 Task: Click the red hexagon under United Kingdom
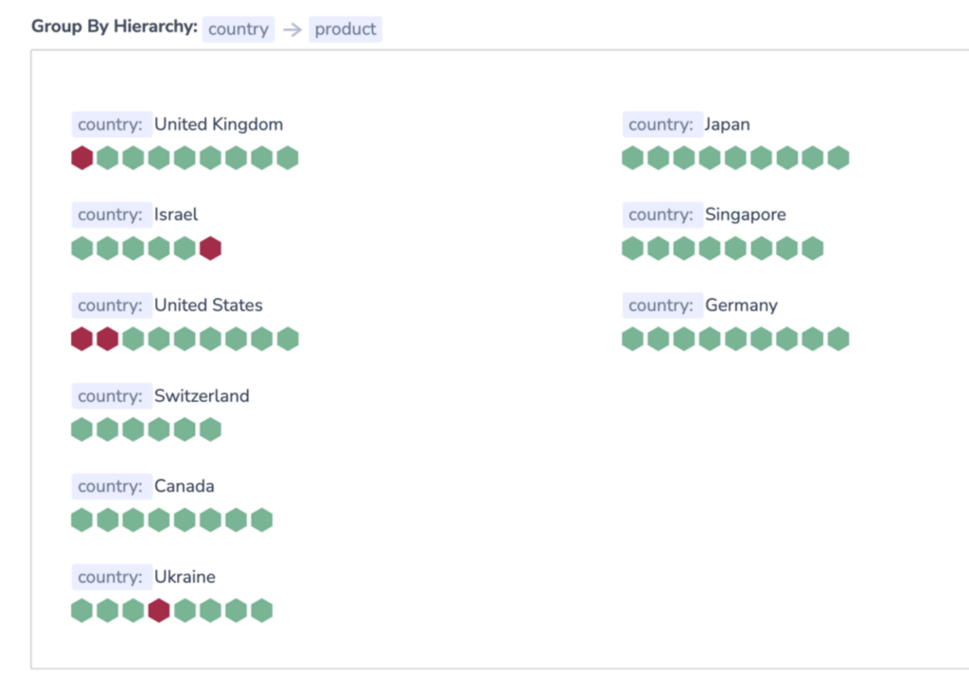tap(82, 158)
